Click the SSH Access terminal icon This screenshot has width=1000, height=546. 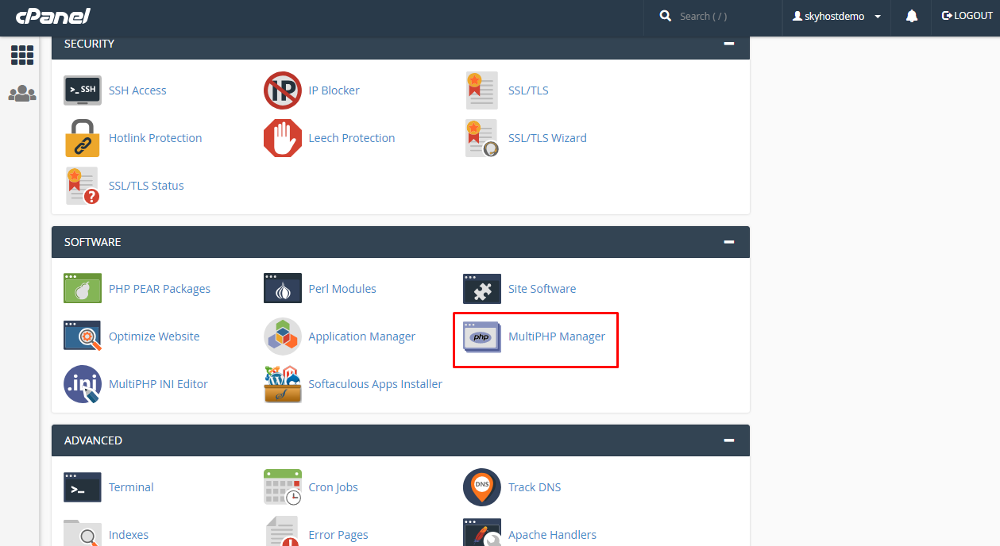[83, 90]
